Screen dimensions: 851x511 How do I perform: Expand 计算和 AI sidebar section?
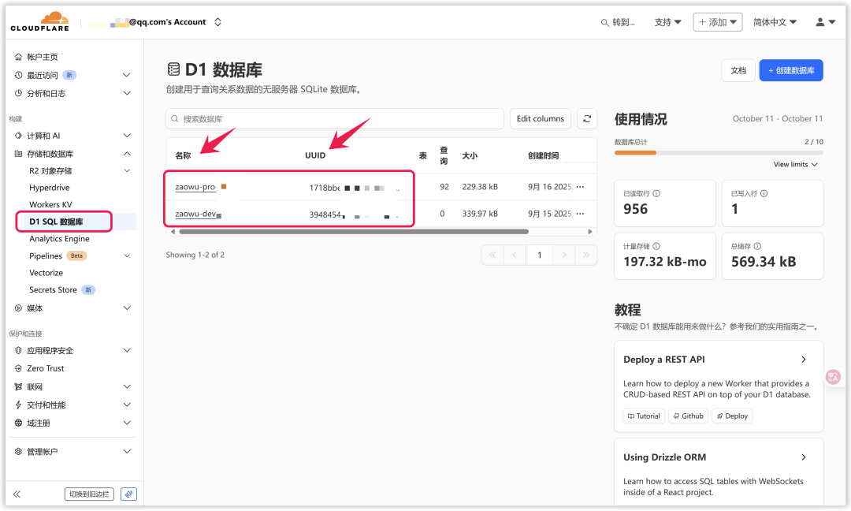coord(126,136)
